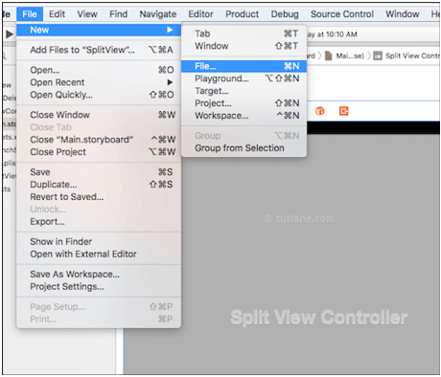
Task: Open the Product menu
Action: [243, 14]
